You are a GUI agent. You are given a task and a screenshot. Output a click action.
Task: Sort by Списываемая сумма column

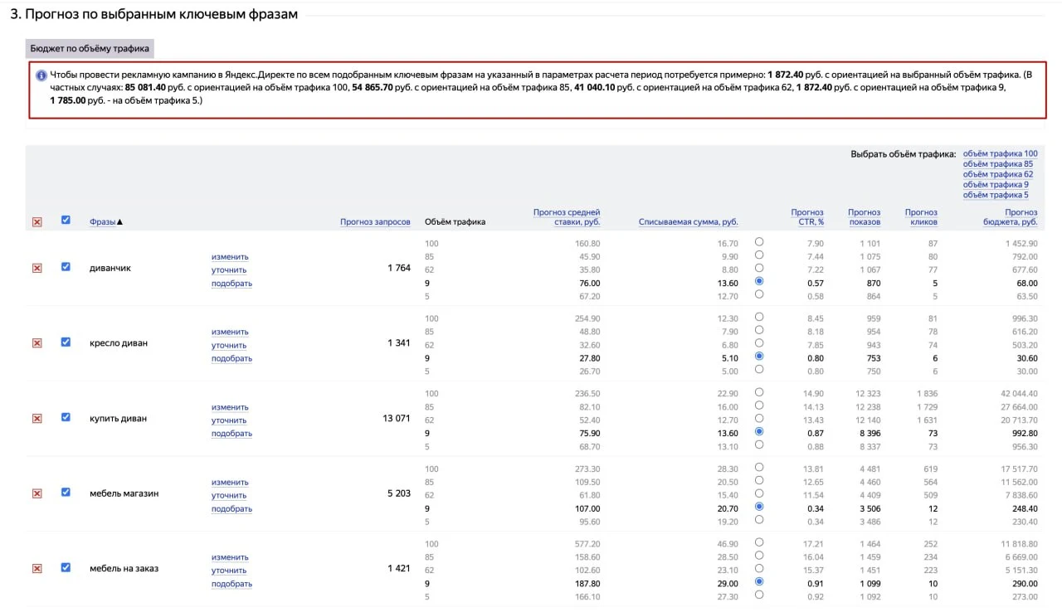click(x=689, y=221)
